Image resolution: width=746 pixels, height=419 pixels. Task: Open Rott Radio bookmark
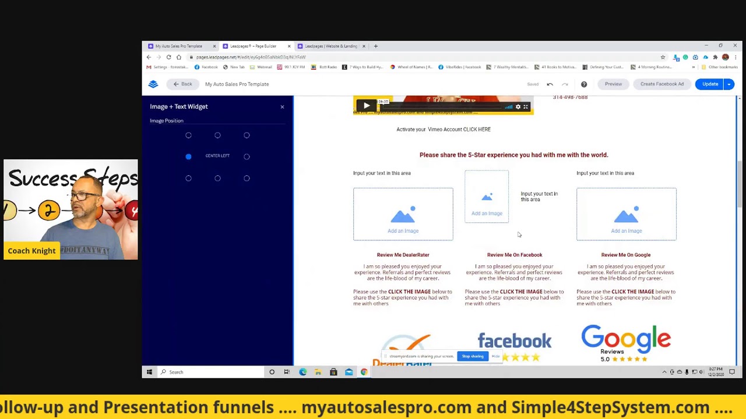324,67
